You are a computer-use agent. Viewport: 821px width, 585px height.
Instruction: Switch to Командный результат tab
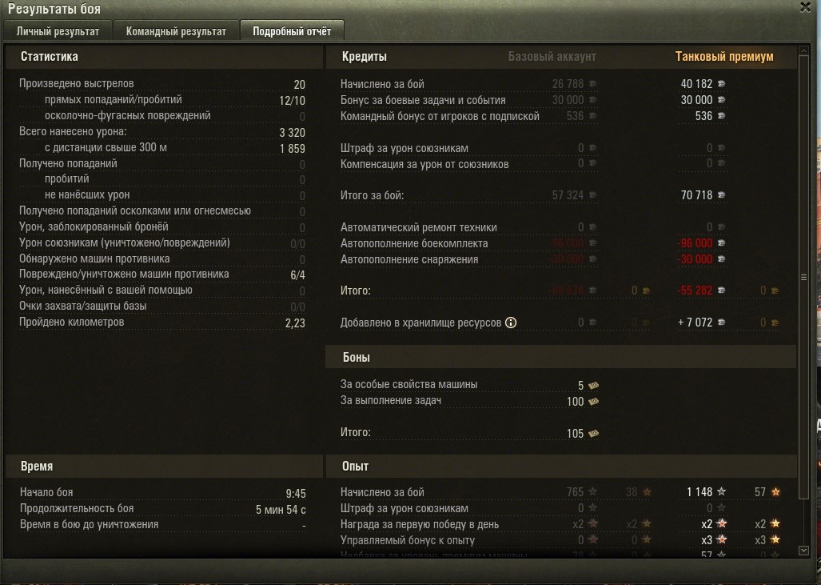pyautogui.click(x=176, y=31)
